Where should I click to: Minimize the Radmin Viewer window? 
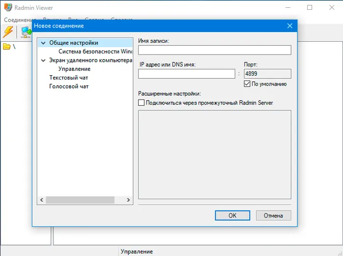tap(288, 7)
